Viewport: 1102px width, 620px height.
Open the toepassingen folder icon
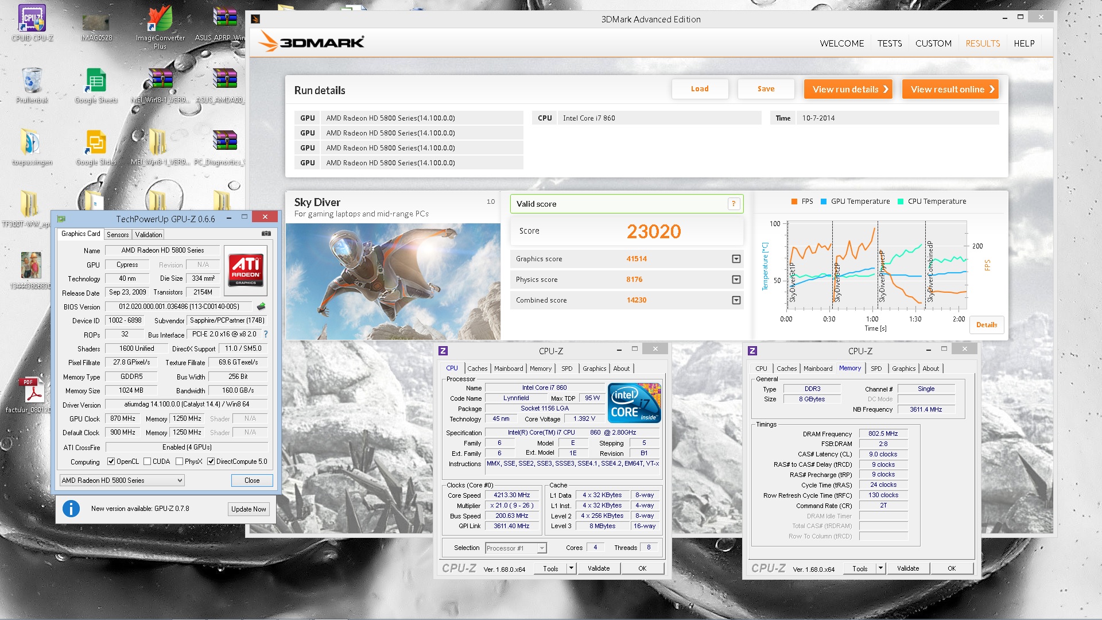coord(32,147)
